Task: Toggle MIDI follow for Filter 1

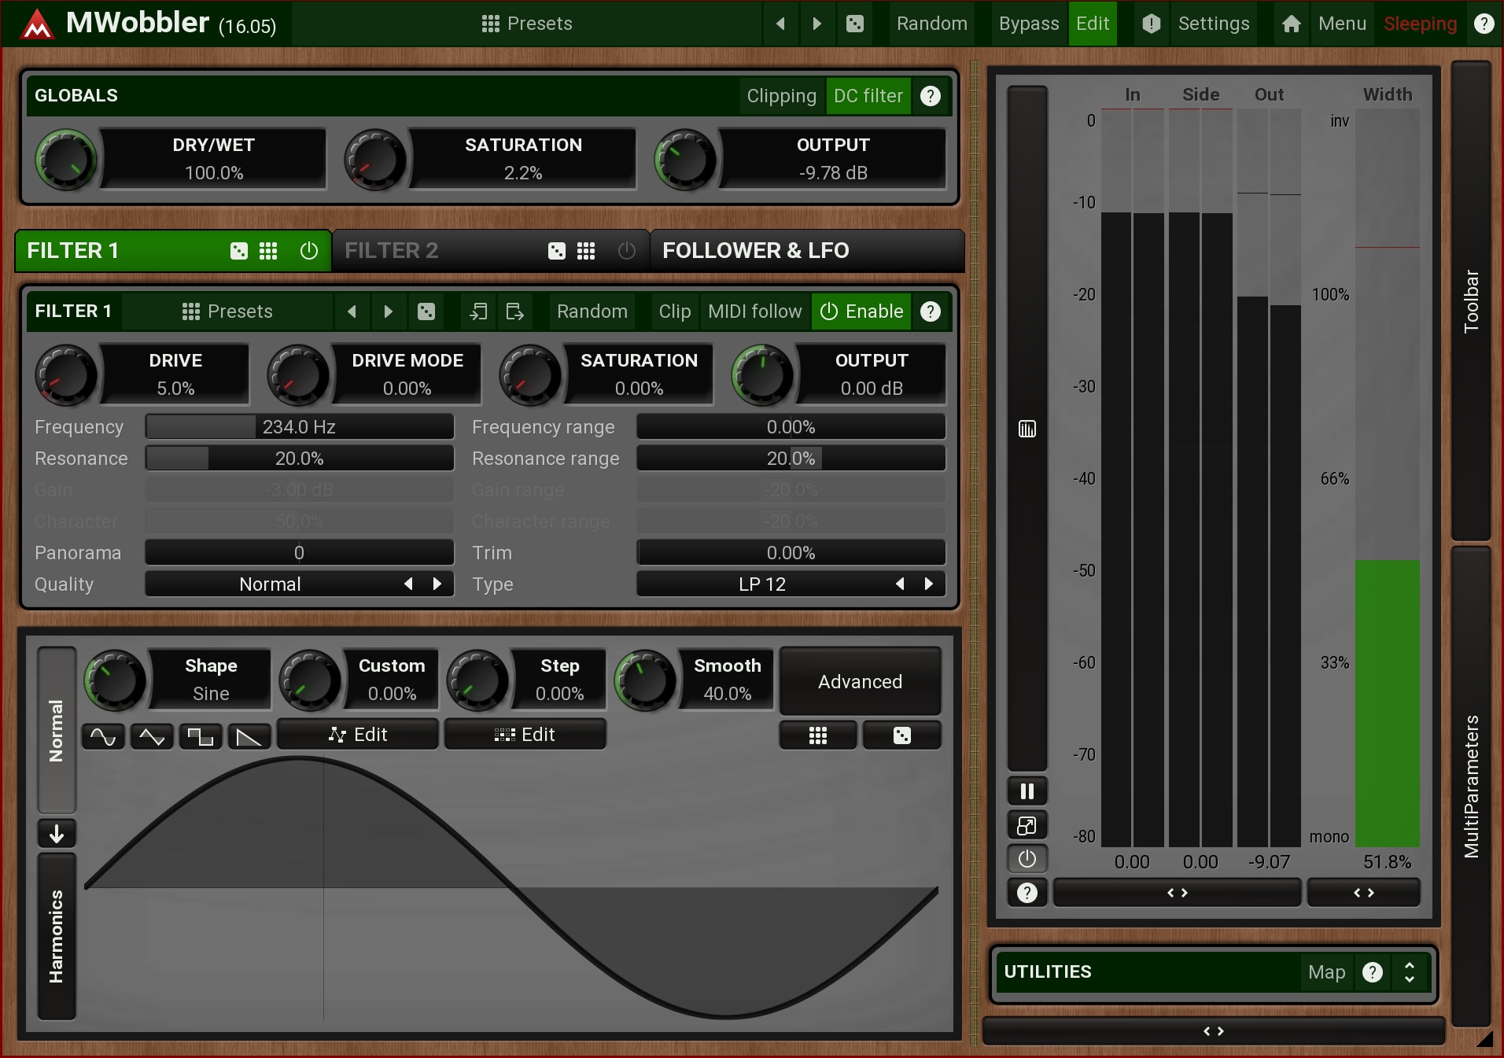Action: (x=755, y=312)
